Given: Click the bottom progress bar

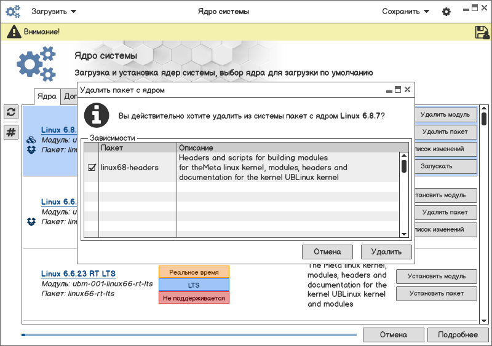Looking at the screenshot, I should click(189, 335).
